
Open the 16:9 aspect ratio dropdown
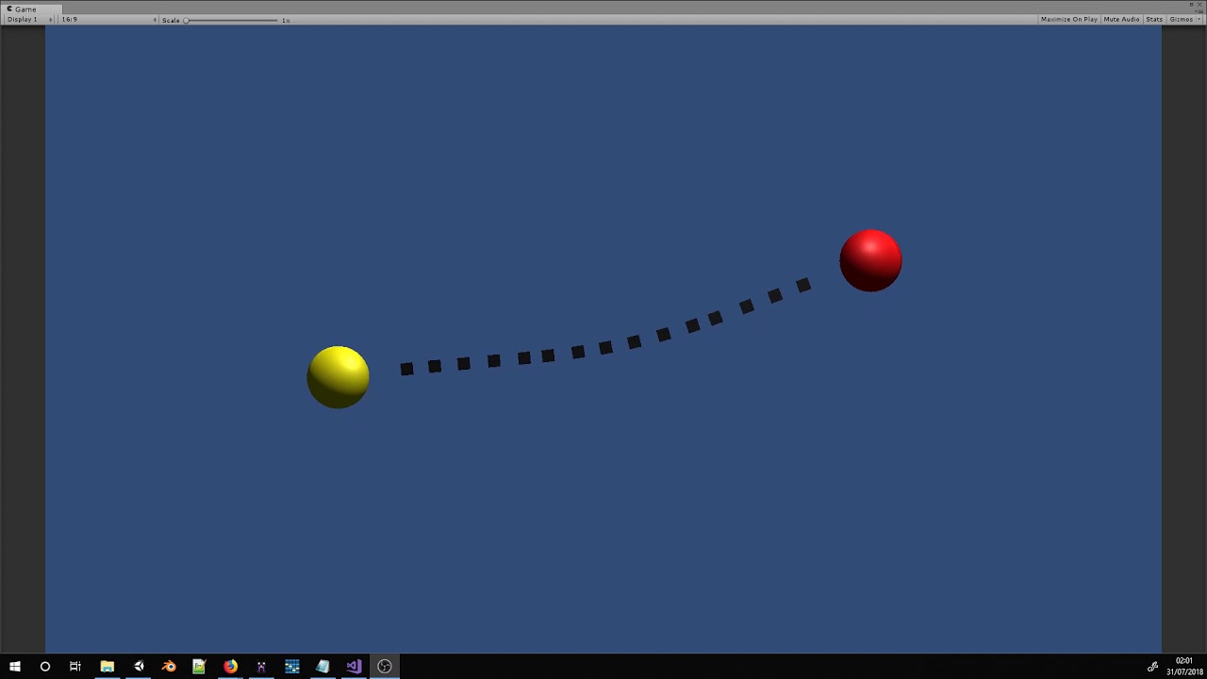coord(108,20)
